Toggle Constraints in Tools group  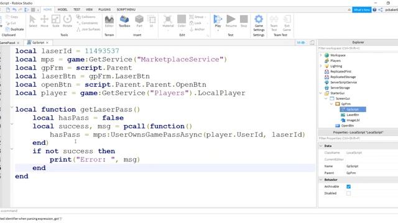(x=87, y=23)
